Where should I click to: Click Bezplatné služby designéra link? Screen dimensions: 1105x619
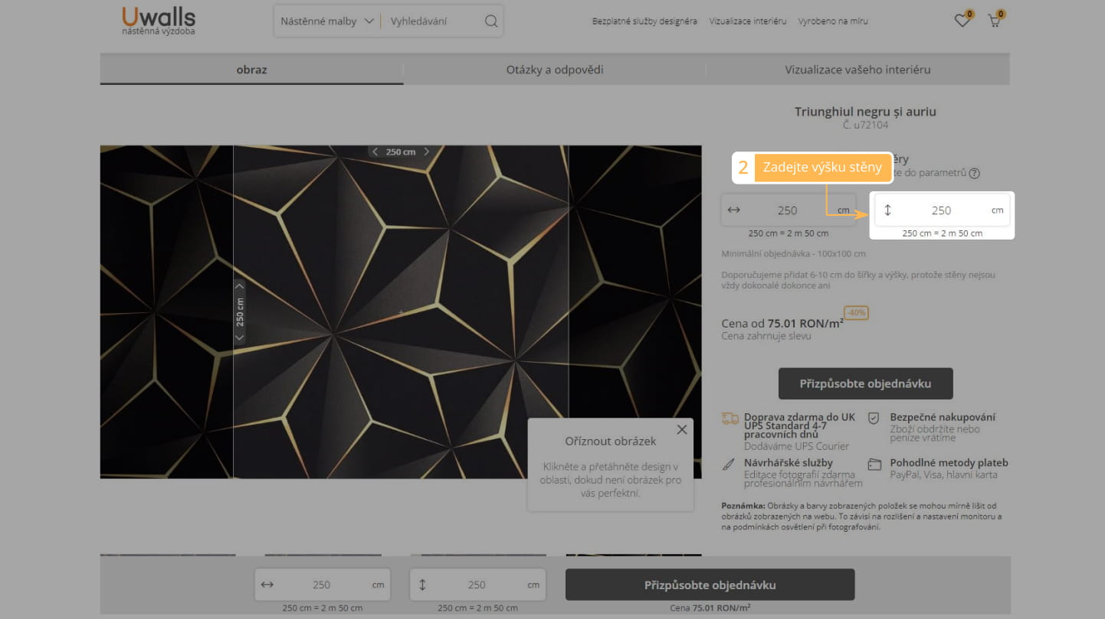pyautogui.click(x=644, y=21)
